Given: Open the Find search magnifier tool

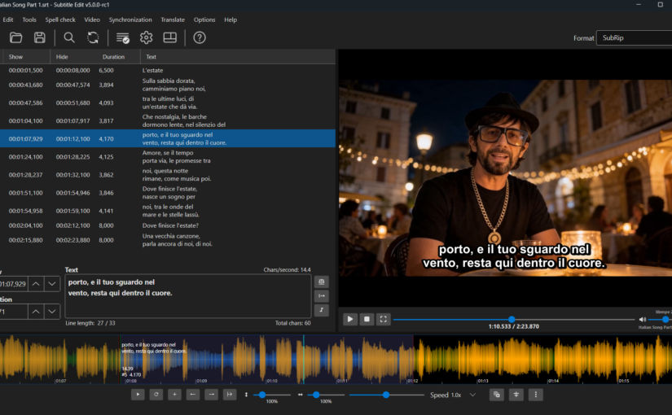Looking at the screenshot, I should click(69, 37).
